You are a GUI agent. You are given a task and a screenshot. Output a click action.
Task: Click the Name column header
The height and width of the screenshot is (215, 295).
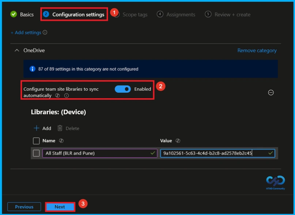tap(49, 141)
